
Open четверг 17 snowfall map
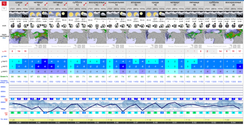175,36
